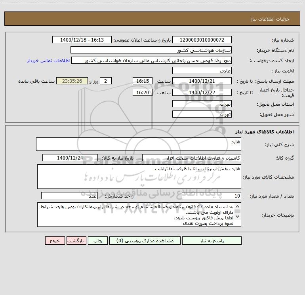Click the خروج exit button
305x295 pixels.
tap(55, 241)
